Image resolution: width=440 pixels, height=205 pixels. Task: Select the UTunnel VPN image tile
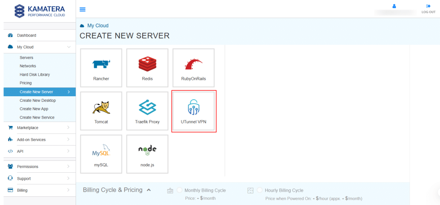[194, 111]
